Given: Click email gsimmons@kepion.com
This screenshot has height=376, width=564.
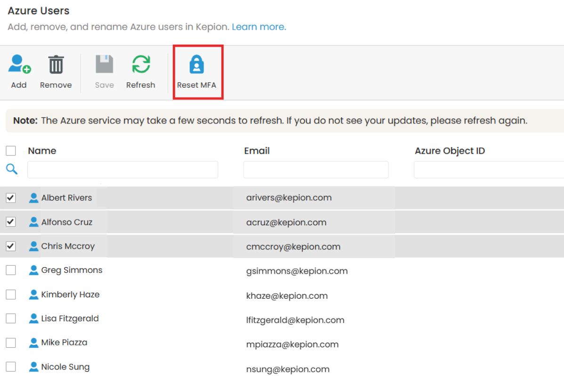Looking at the screenshot, I should (x=297, y=271).
